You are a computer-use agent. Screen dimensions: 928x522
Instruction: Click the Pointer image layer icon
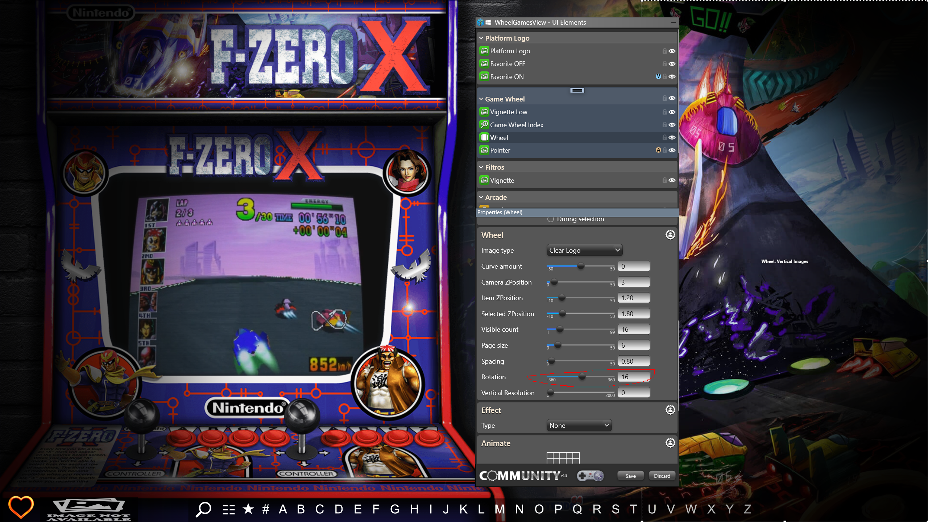(x=484, y=150)
